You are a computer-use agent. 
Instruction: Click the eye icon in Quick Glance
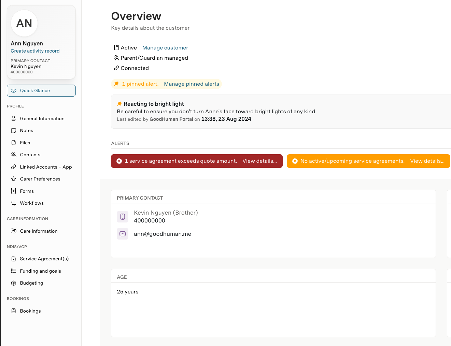click(14, 91)
